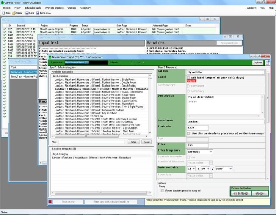The image size is (276, 215).
Task: Select 'Flatshare & Houseshare :: Short Term' offered row
Action: (x=79, y=116)
